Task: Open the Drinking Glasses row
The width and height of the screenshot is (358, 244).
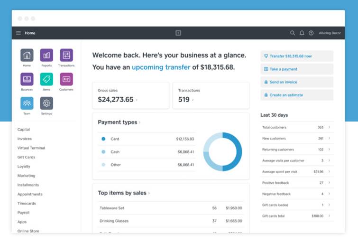Action: pyautogui.click(x=171, y=221)
